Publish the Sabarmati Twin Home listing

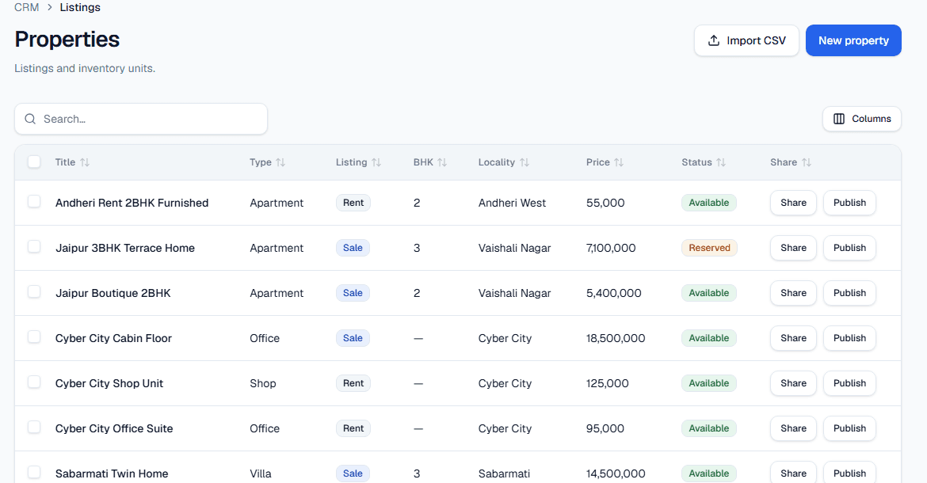(x=849, y=473)
